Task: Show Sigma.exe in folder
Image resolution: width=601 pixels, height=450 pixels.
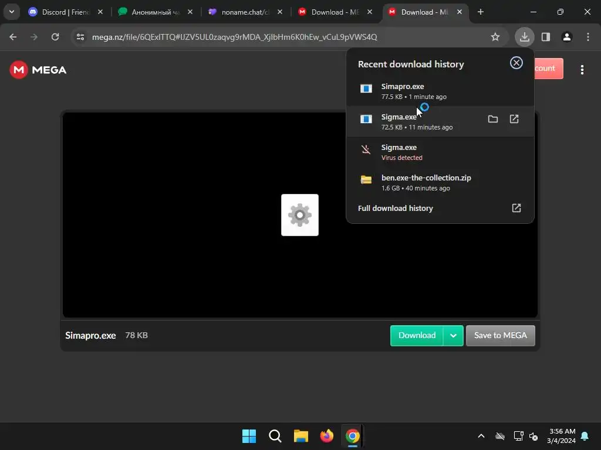Action: click(x=493, y=119)
